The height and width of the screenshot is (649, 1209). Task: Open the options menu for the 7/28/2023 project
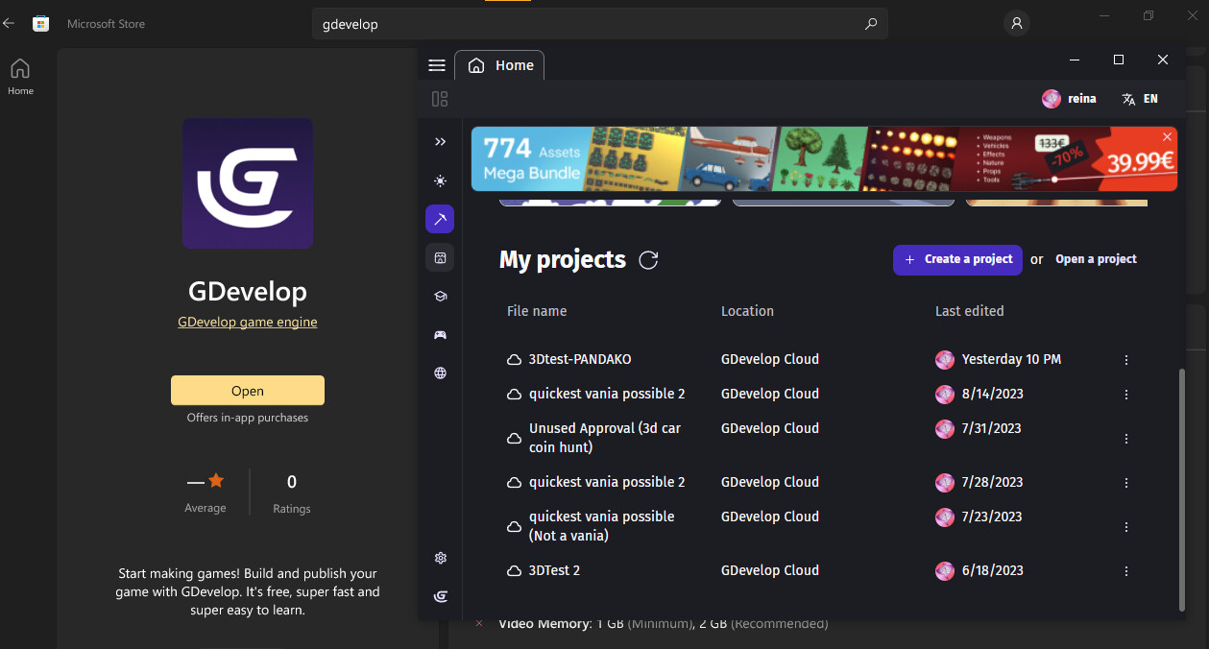[1126, 483]
